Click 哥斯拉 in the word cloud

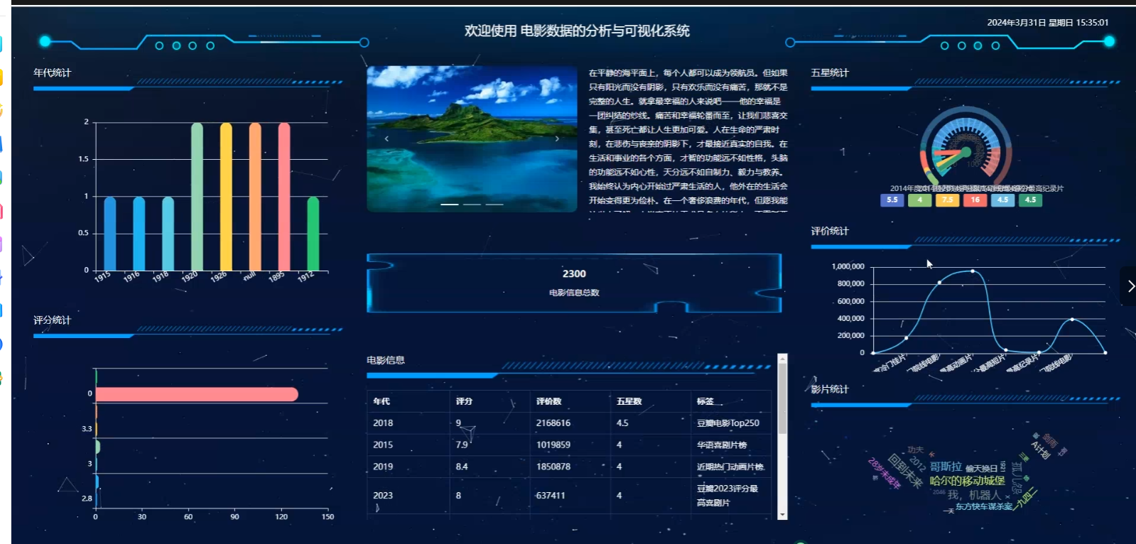[x=946, y=467]
